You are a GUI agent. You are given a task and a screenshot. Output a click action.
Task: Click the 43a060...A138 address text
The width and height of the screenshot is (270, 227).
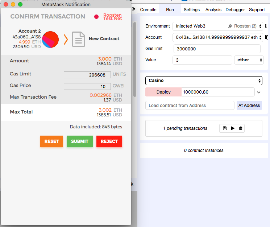pos(26,37)
